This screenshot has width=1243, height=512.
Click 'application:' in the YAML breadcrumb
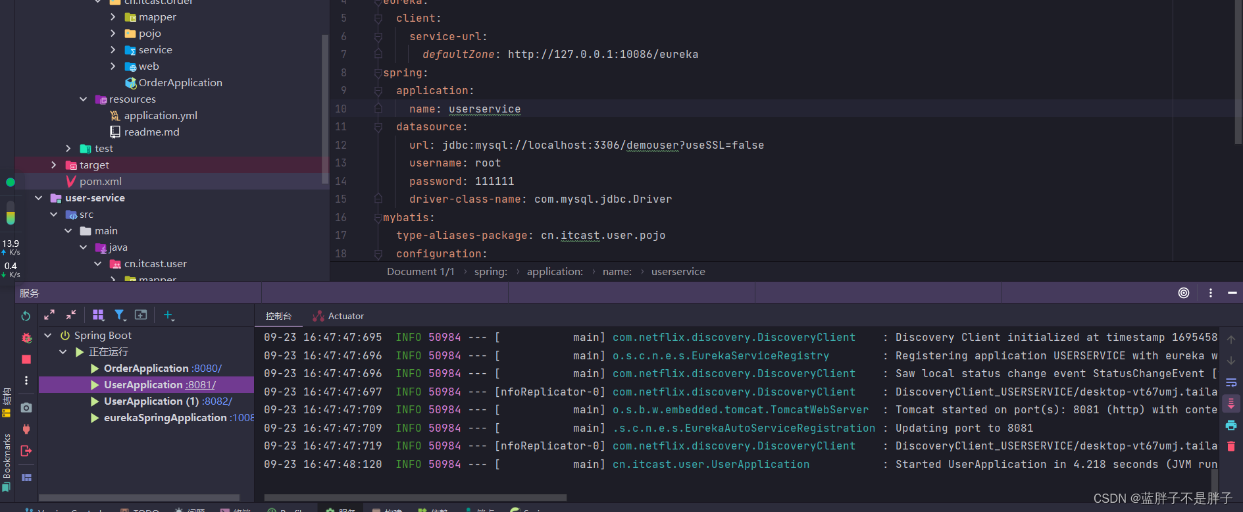coord(555,272)
